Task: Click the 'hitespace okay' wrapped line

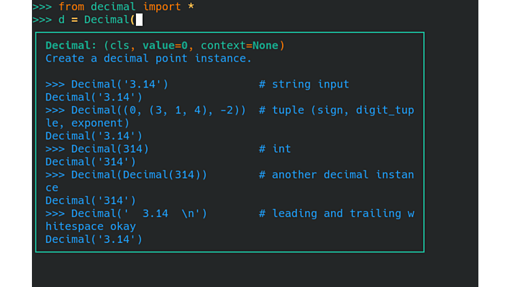Action: point(90,226)
